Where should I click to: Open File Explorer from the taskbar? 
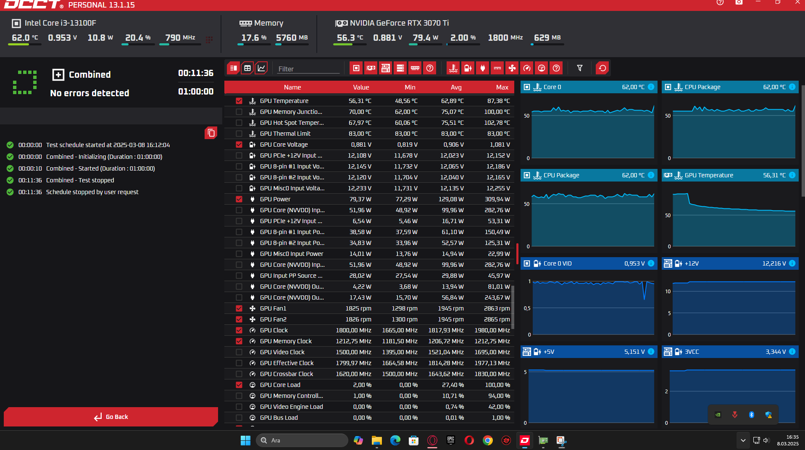click(376, 440)
